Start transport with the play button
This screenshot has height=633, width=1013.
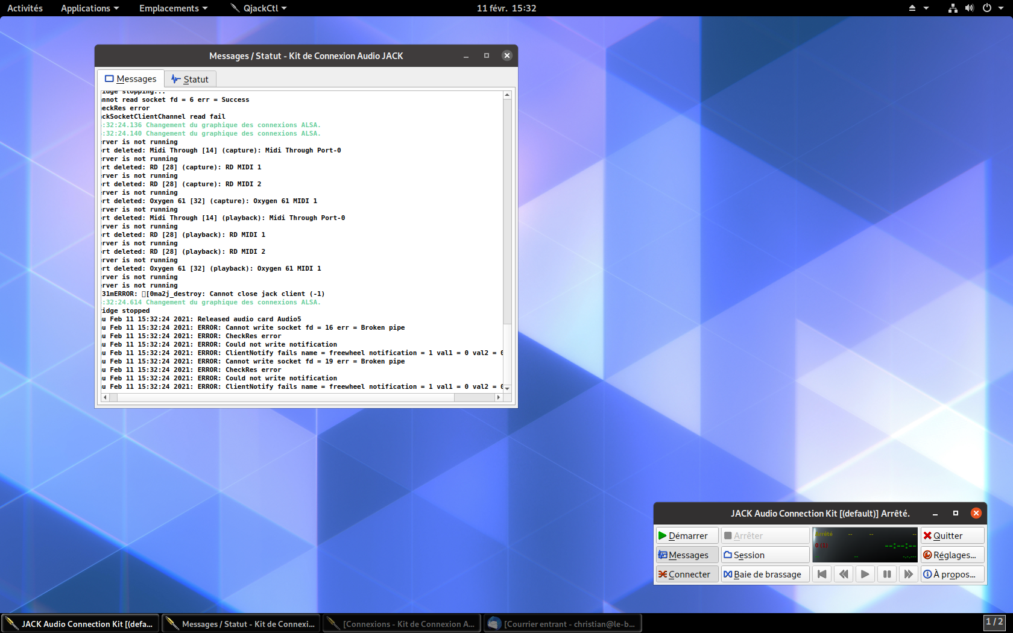coord(865,575)
